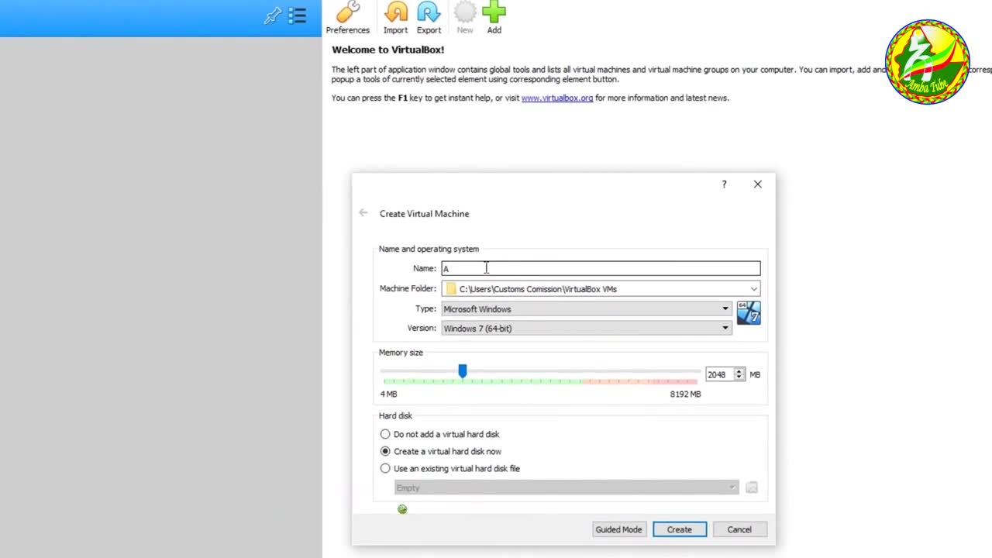Open the disabled Empty disk file dropdown

[567, 487]
